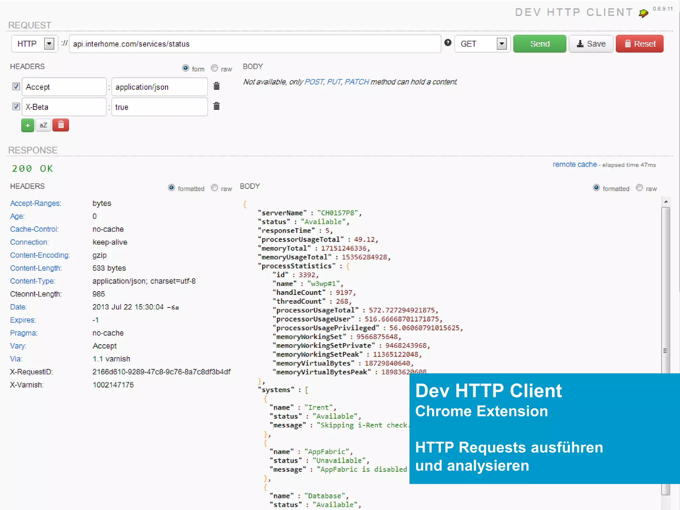
Task: Collapse the systems array bracket
Action: coord(306,390)
